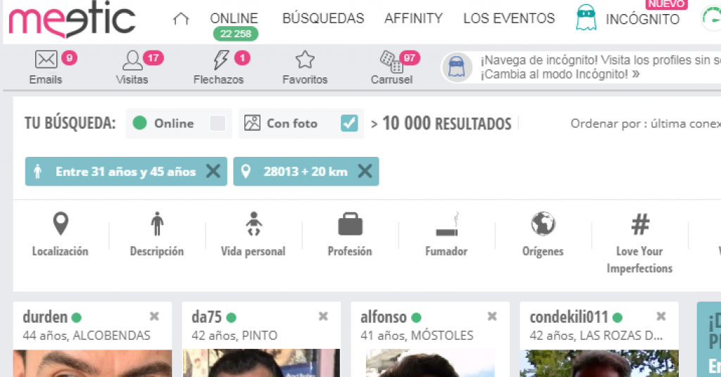Open the Vida personal filter

coord(253,235)
